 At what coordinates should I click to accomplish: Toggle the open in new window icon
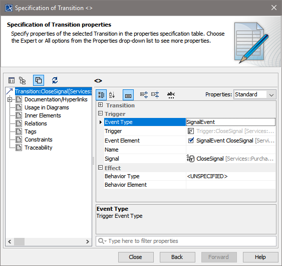(x=39, y=80)
